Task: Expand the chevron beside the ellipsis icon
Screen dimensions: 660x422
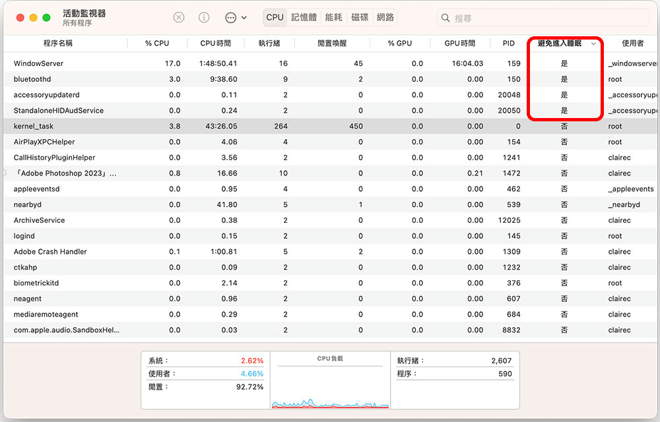Action: coord(244,18)
